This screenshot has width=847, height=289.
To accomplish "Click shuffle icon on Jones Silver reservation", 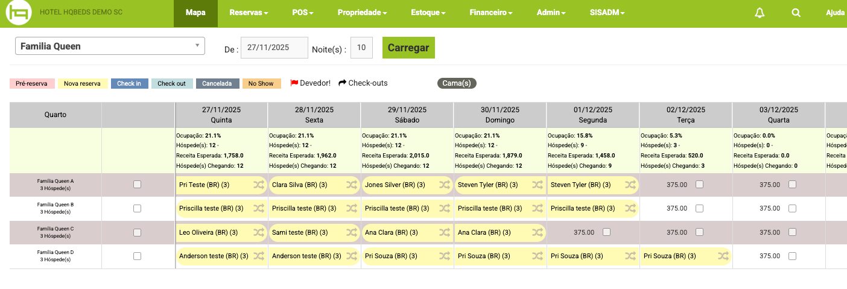I will [444, 185].
